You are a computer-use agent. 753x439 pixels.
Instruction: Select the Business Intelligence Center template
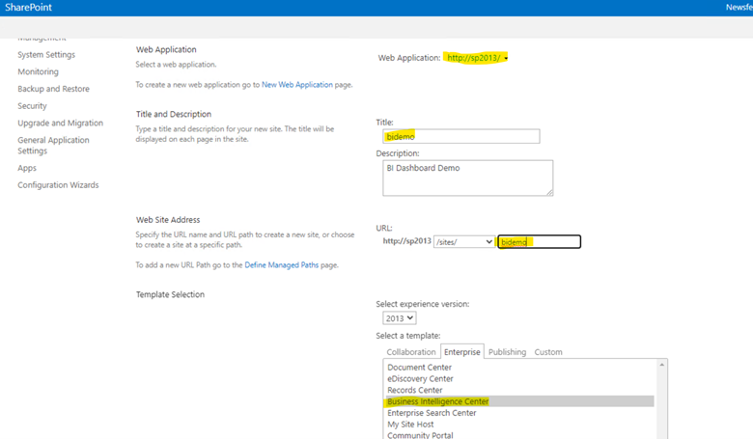pyautogui.click(x=519, y=401)
